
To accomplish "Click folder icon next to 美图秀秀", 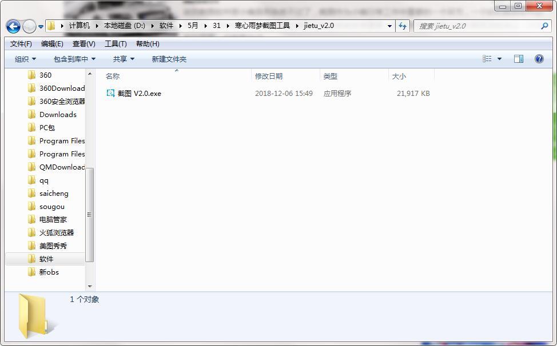I will [31, 246].
